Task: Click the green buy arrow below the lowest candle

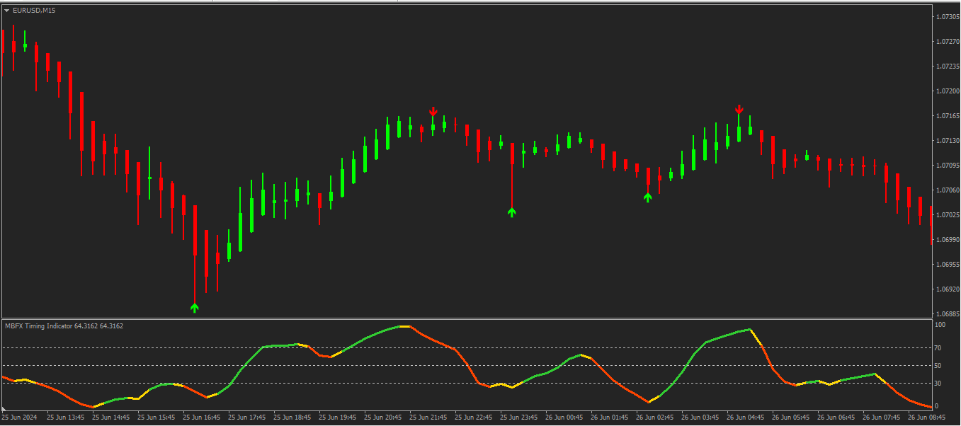Action: coord(195,307)
